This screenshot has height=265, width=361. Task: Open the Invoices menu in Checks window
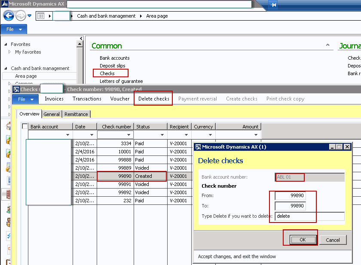point(54,99)
